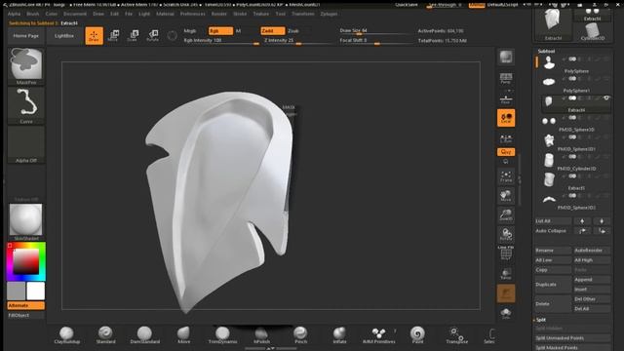Choose the hPolish brush
The width and height of the screenshot is (624, 351).
261,335
